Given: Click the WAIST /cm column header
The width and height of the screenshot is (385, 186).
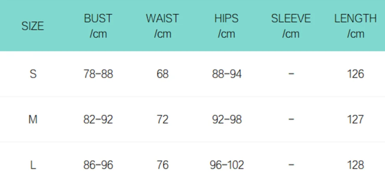Looking at the screenshot, I should pyautogui.click(x=162, y=26).
